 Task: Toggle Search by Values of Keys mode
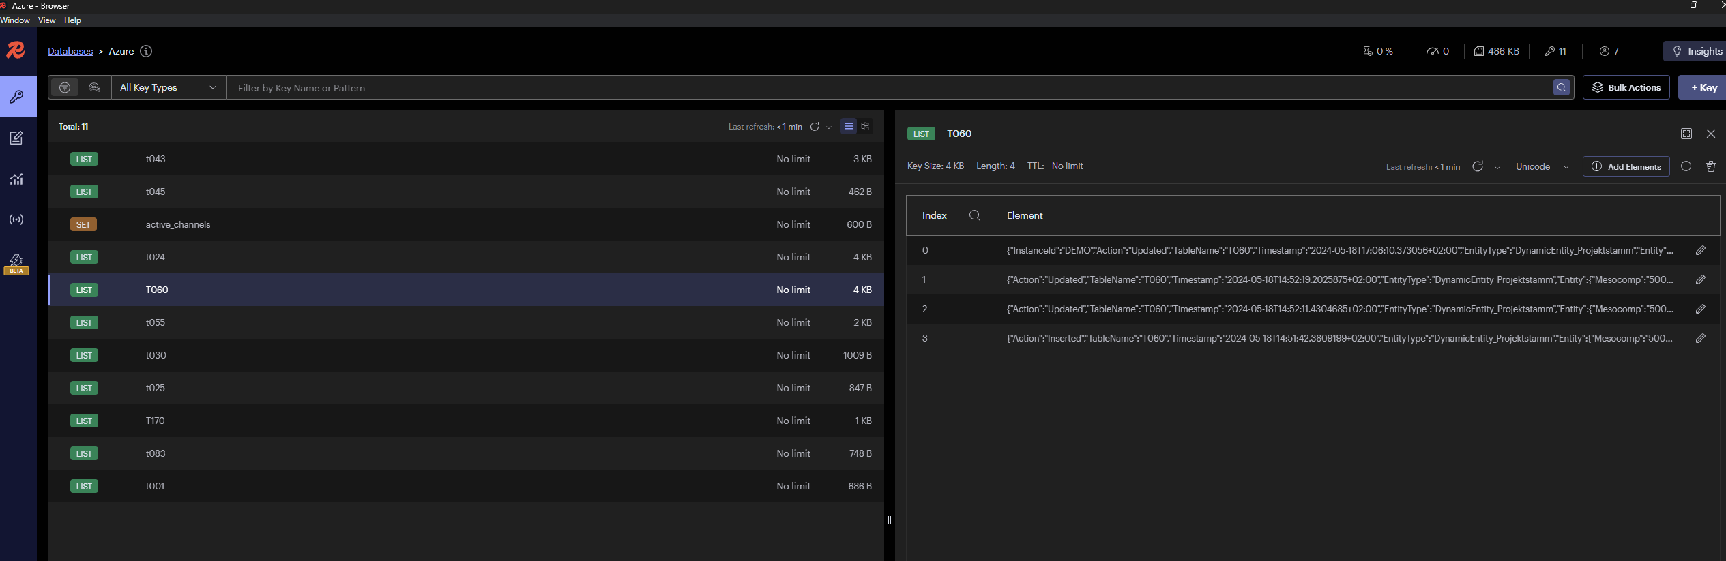click(x=95, y=87)
